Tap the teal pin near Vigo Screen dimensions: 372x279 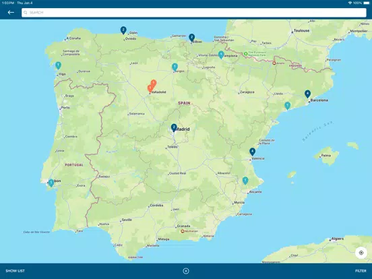[58, 65]
